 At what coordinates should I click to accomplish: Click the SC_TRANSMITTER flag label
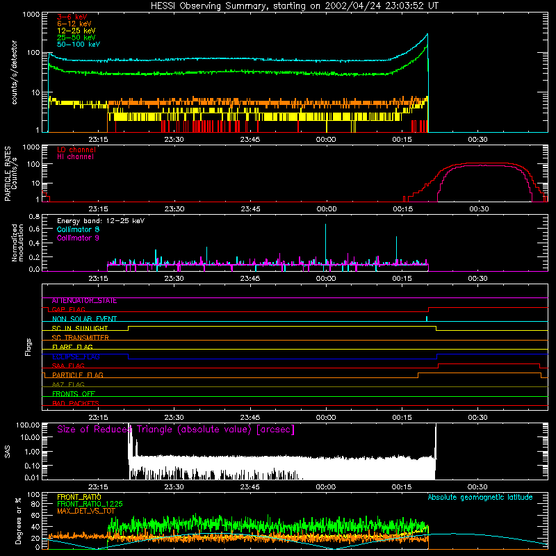[80, 338]
